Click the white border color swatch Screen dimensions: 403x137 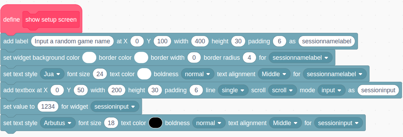pyautogui.click(x=141, y=58)
